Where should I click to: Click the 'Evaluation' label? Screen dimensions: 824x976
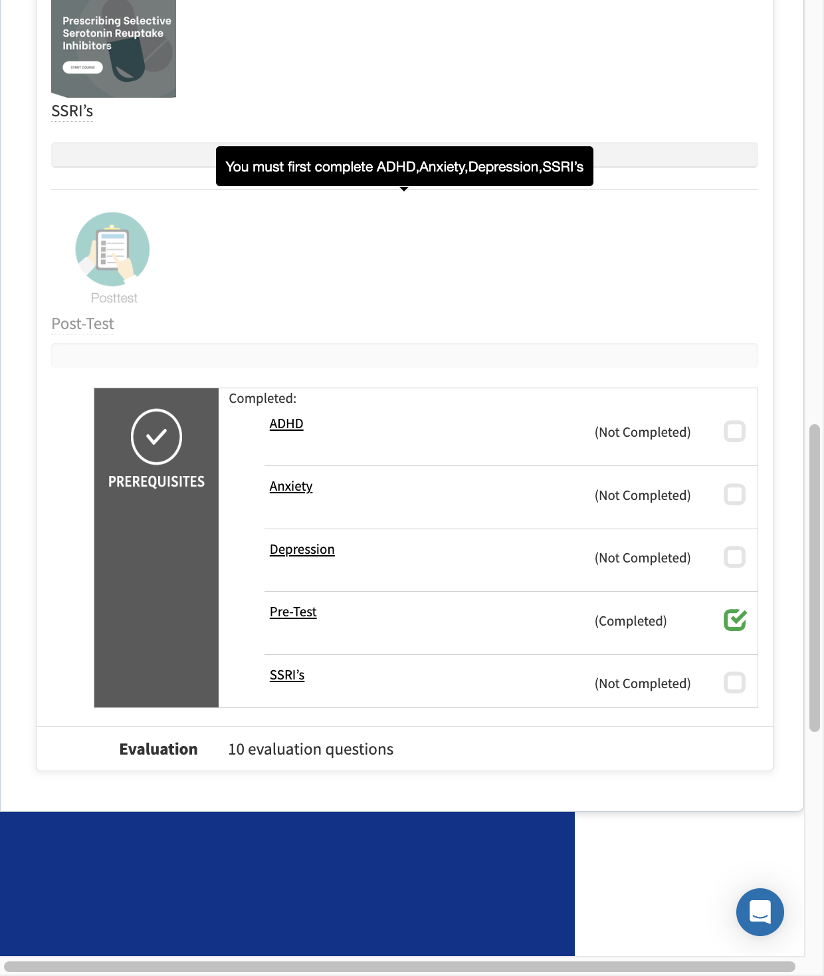pyautogui.click(x=158, y=749)
